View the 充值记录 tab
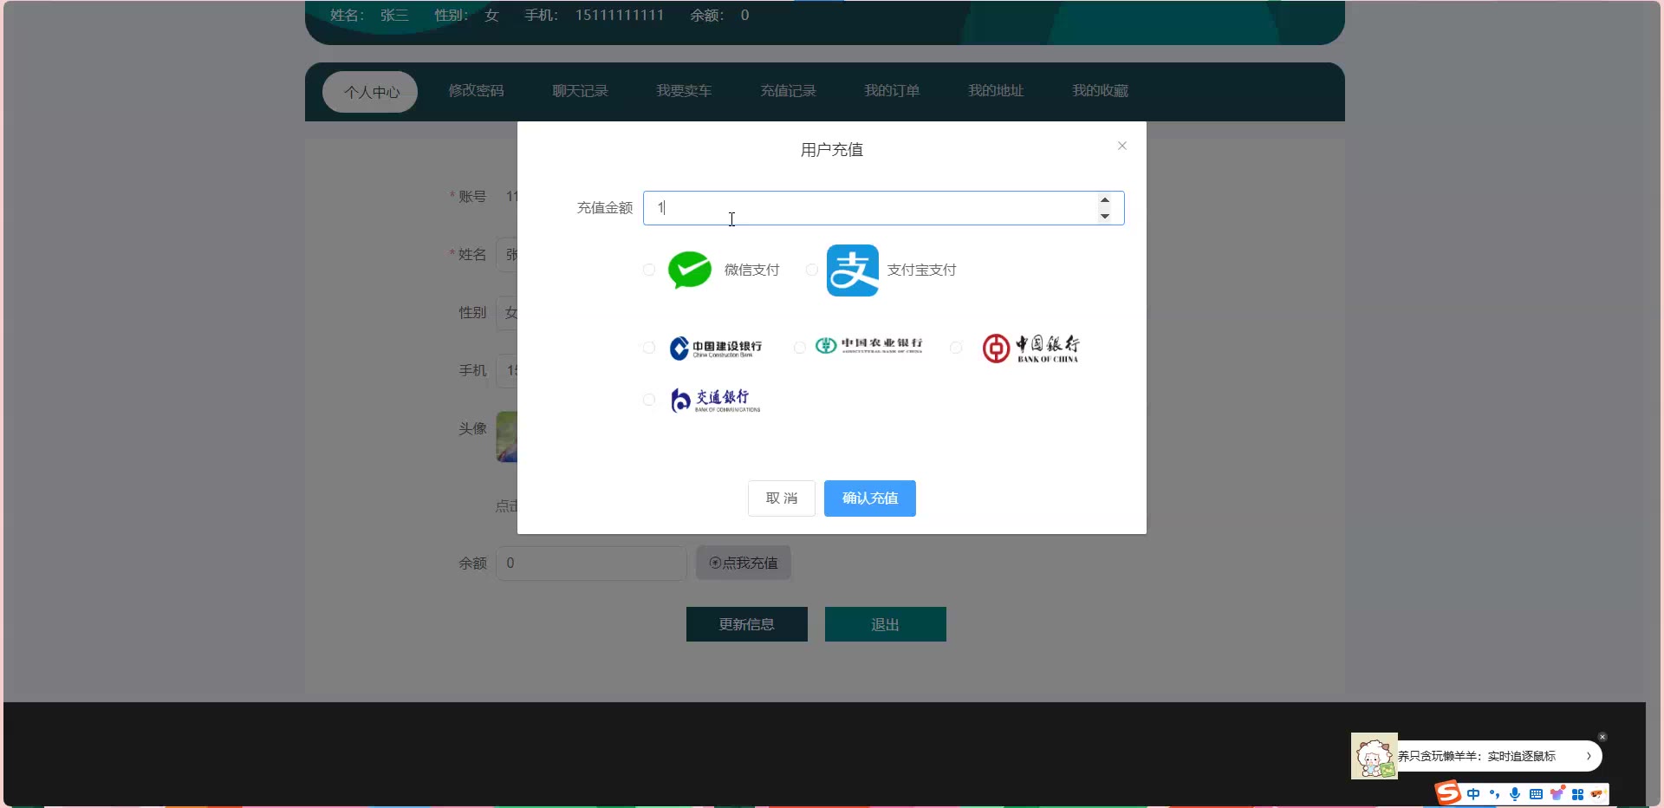 788,91
